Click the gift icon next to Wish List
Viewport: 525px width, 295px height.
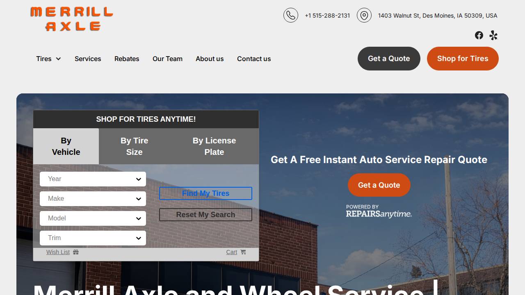[x=75, y=252]
